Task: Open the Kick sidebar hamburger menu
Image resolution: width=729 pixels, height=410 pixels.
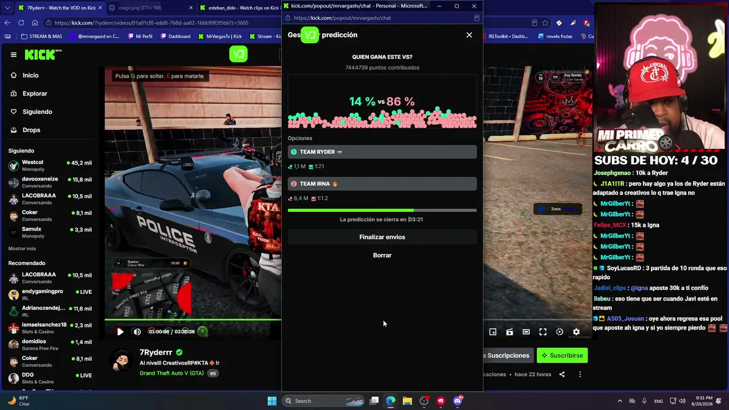Action: [x=14, y=55]
